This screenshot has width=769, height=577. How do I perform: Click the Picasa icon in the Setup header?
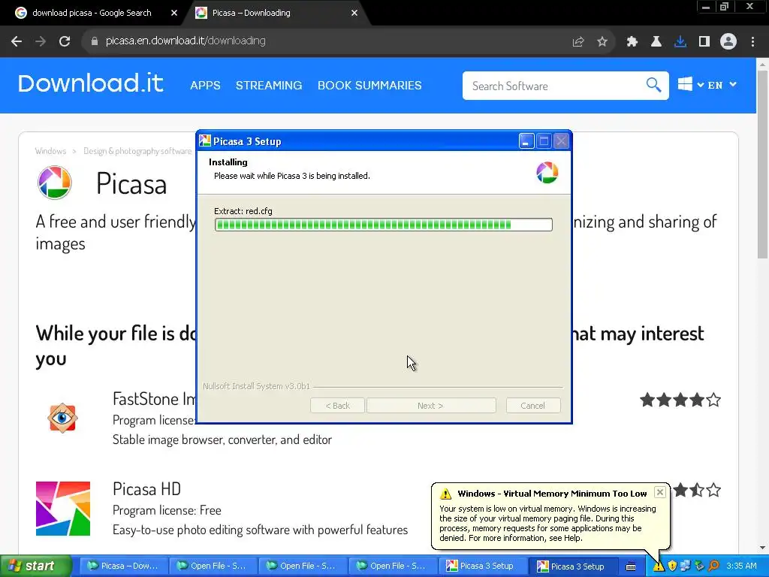click(547, 172)
